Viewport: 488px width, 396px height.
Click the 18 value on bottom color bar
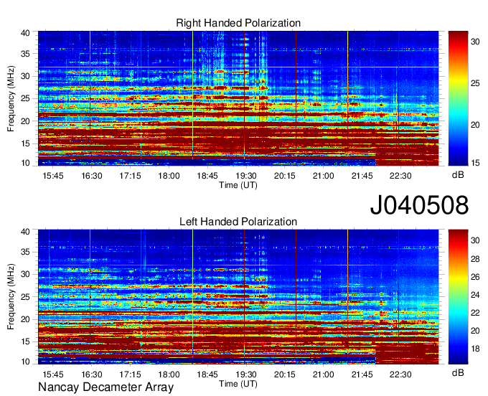(475, 349)
